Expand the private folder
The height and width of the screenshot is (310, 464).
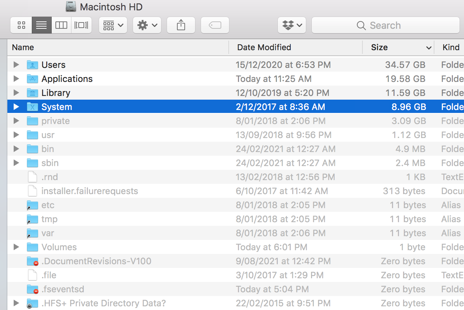(16, 121)
